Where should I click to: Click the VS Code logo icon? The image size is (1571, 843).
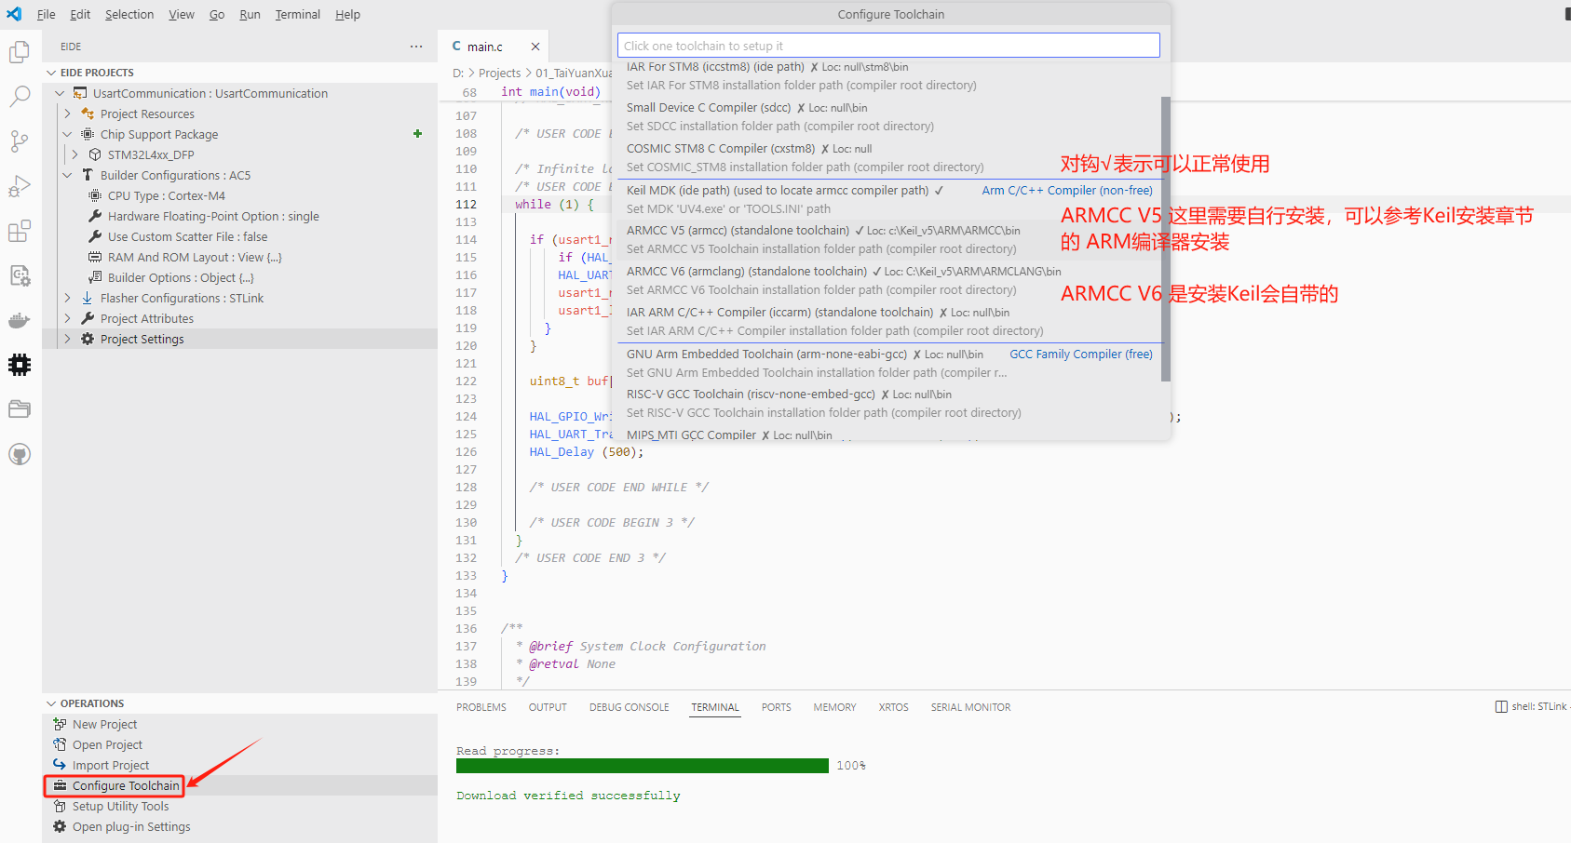tap(14, 14)
